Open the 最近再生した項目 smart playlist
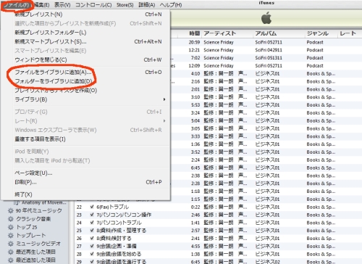This screenshot has width=362, height=264. tap(35, 252)
